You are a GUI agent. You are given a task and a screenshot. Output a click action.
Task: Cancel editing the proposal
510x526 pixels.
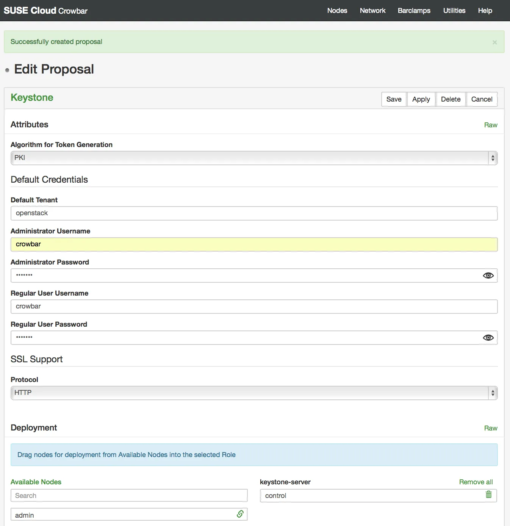pyautogui.click(x=482, y=99)
